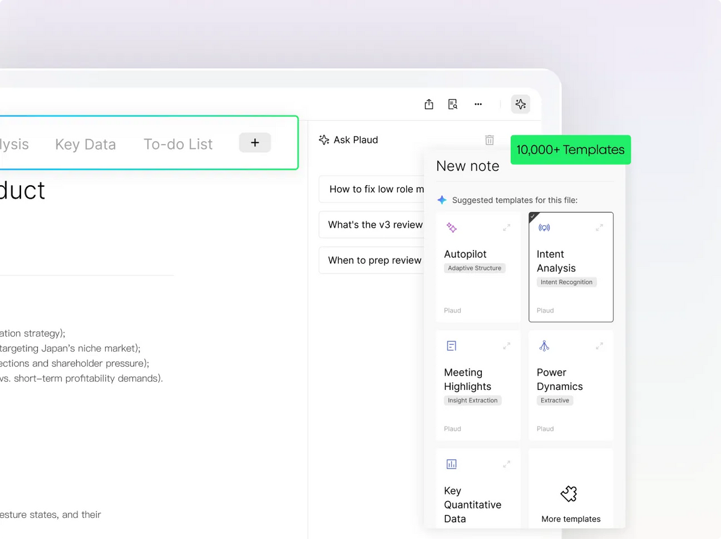
Task: Toggle the AI sparkle button in toolbar
Action: pyautogui.click(x=520, y=105)
